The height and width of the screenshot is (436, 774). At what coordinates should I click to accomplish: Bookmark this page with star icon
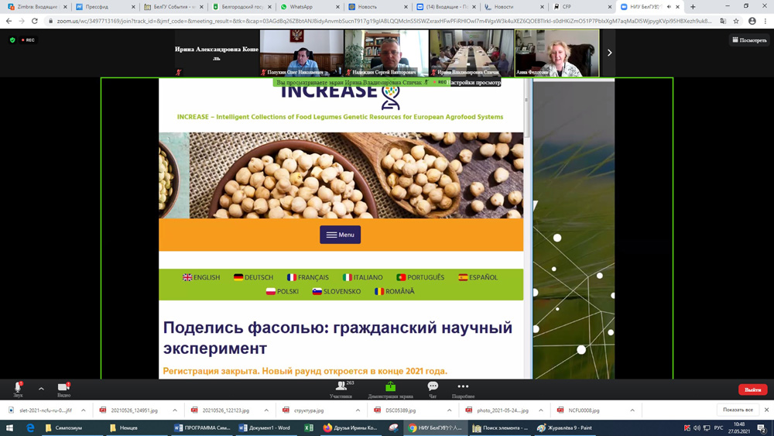(x=736, y=21)
